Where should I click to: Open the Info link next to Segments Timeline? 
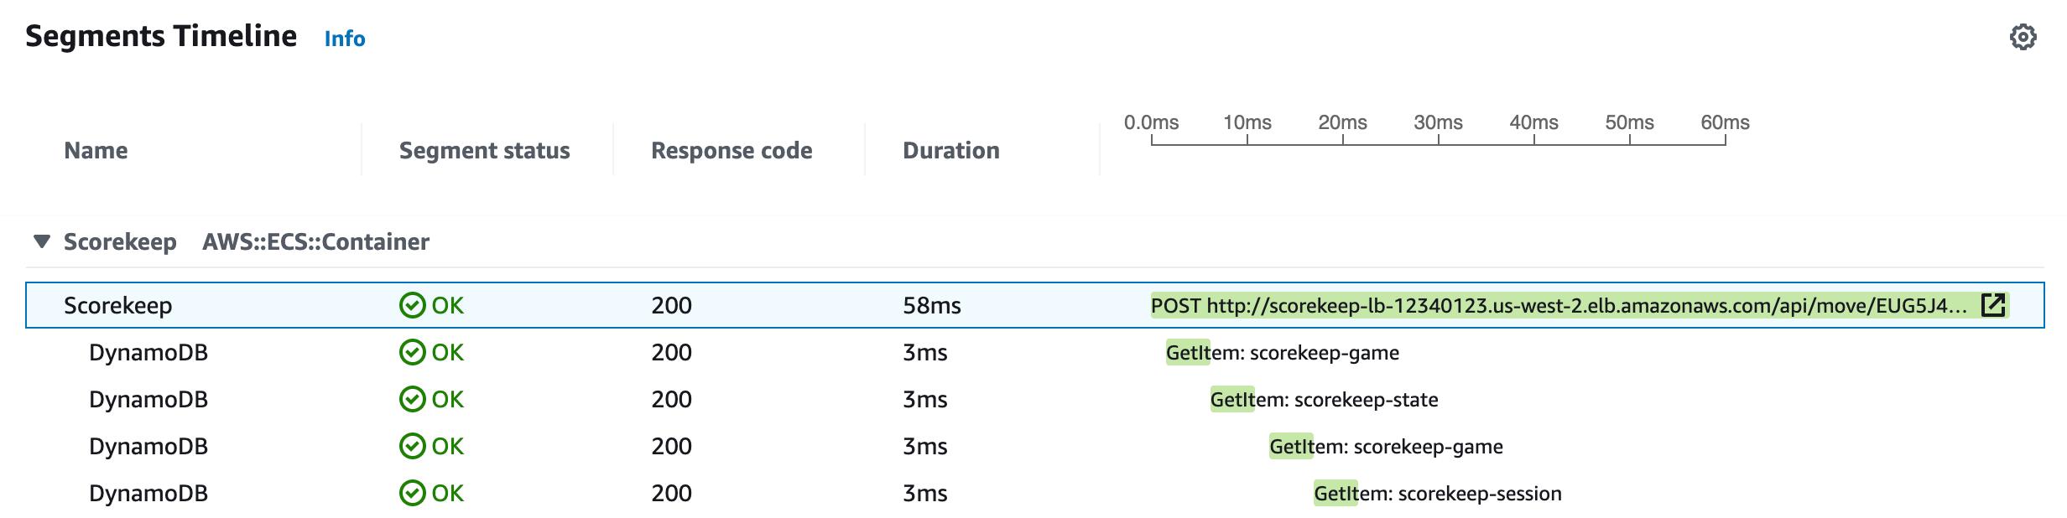pyautogui.click(x=344, y=39)
